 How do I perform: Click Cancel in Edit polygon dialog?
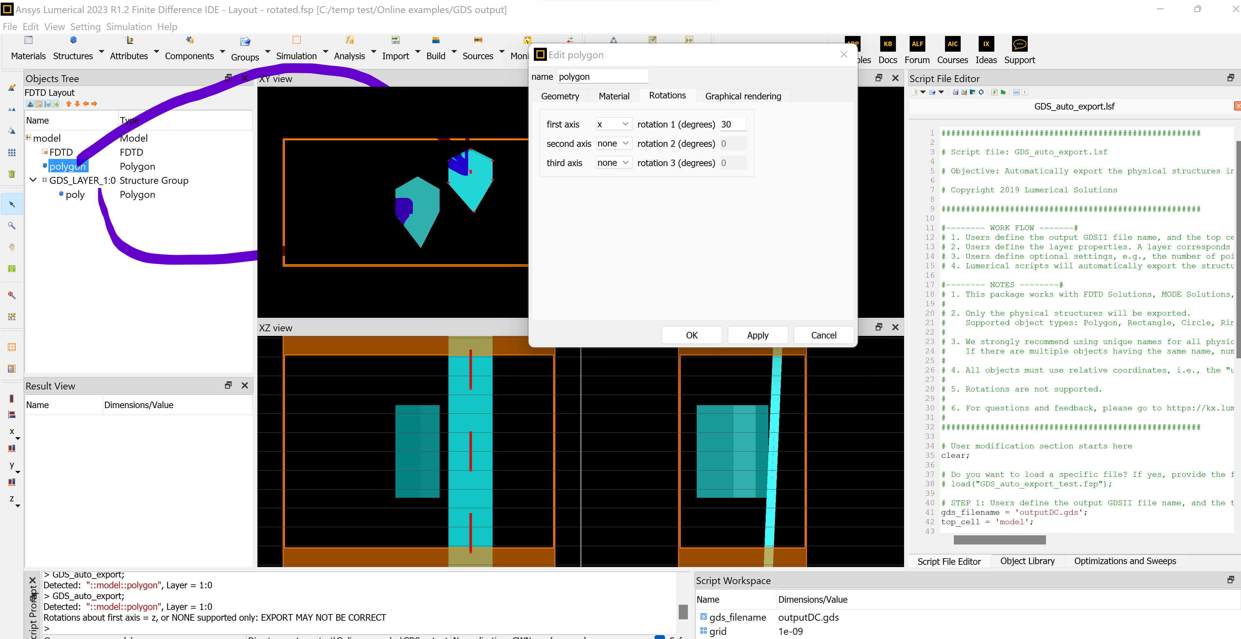(x=823, y=335)
